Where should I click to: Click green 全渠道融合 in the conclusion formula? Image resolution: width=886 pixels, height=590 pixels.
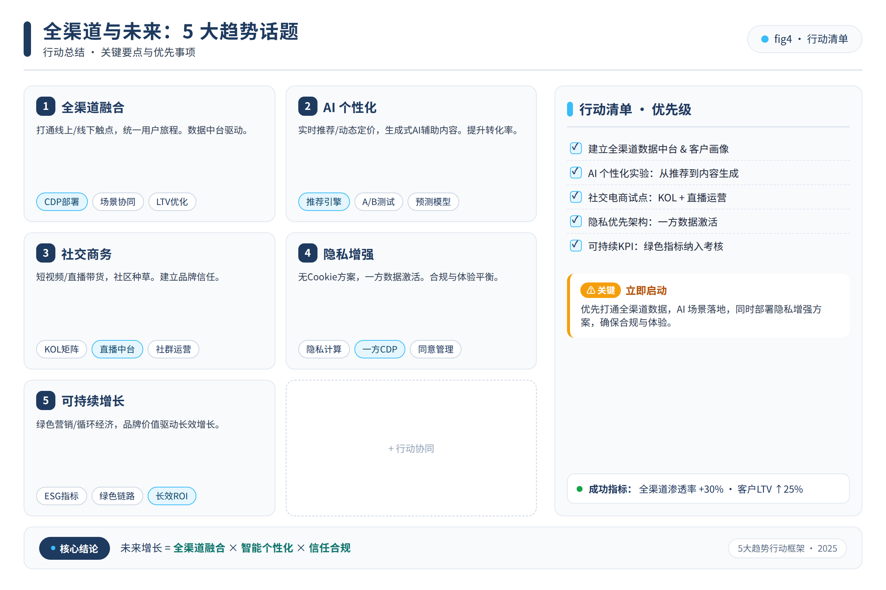199,548
